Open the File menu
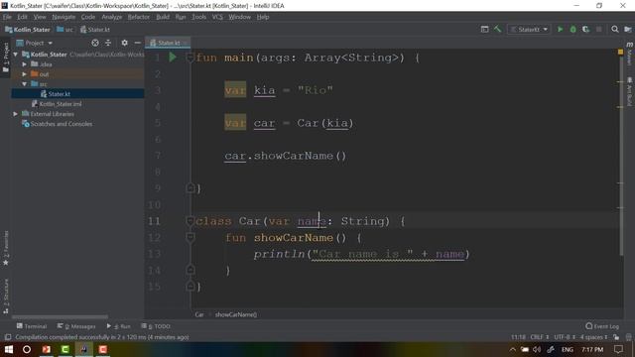Image resolution: width=635 pixels, height=357 pixels. pos(7,17)
